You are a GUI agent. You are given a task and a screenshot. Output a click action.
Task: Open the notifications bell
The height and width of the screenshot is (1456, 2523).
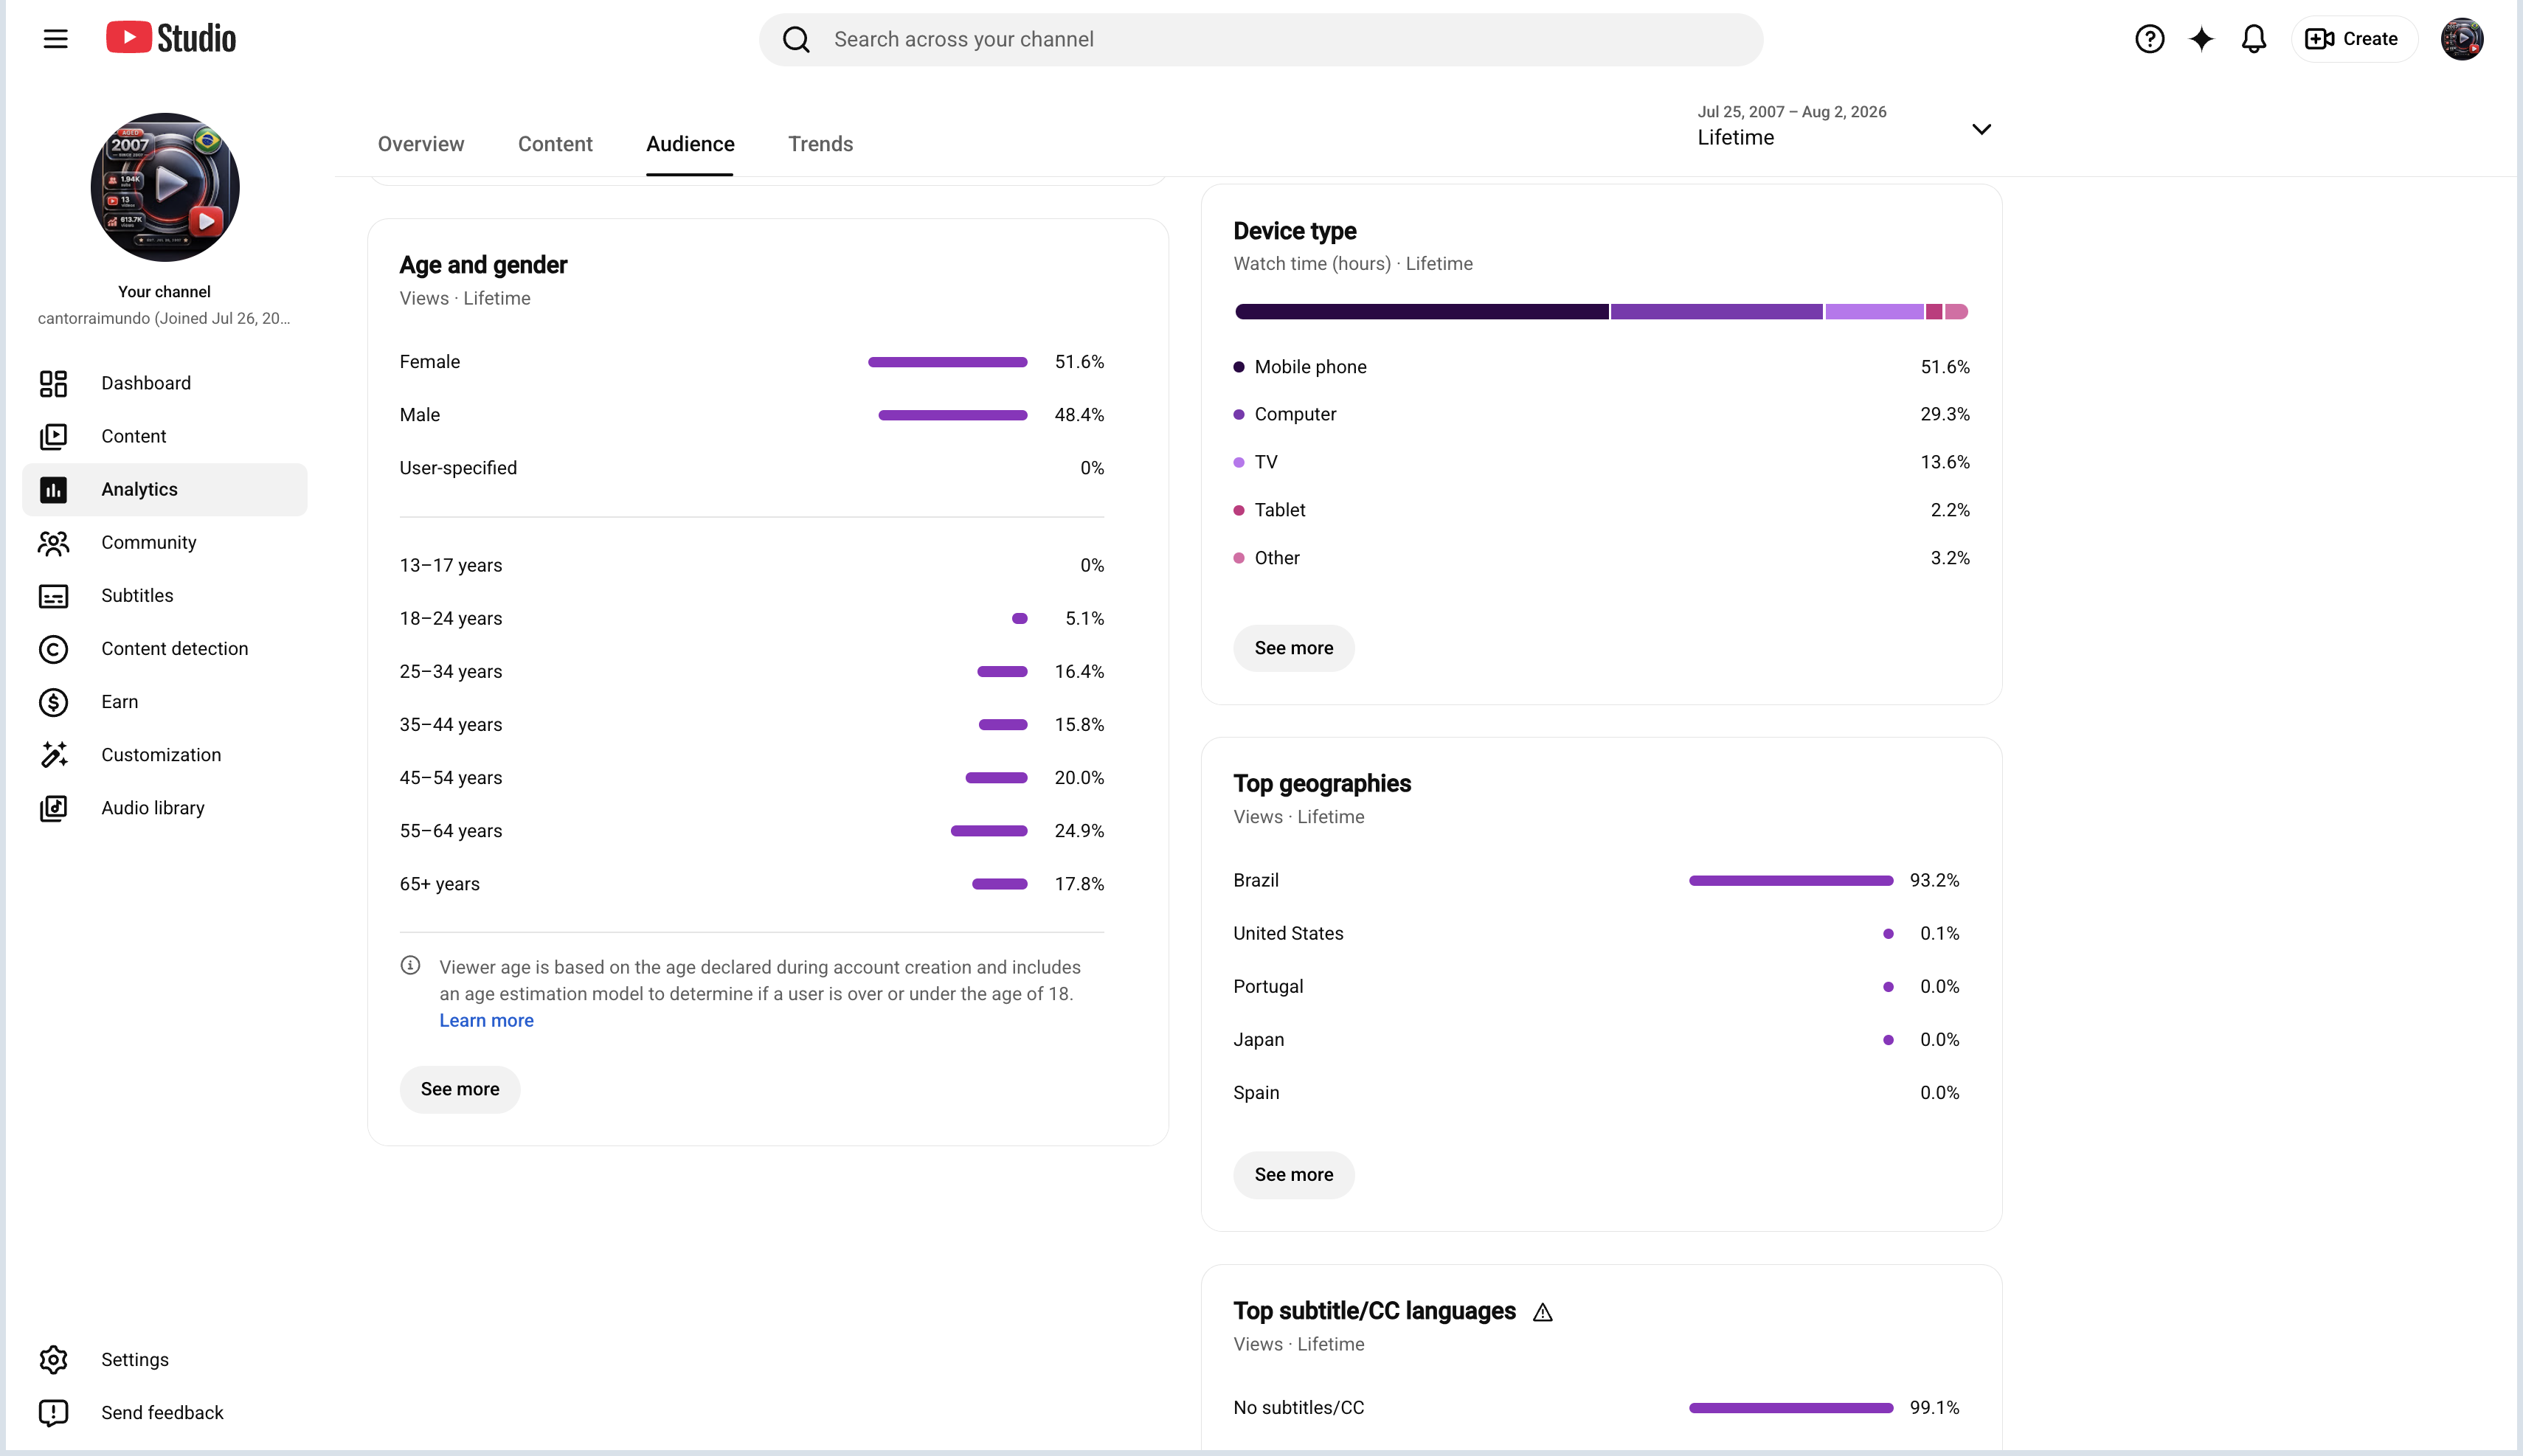[2253, 39]
